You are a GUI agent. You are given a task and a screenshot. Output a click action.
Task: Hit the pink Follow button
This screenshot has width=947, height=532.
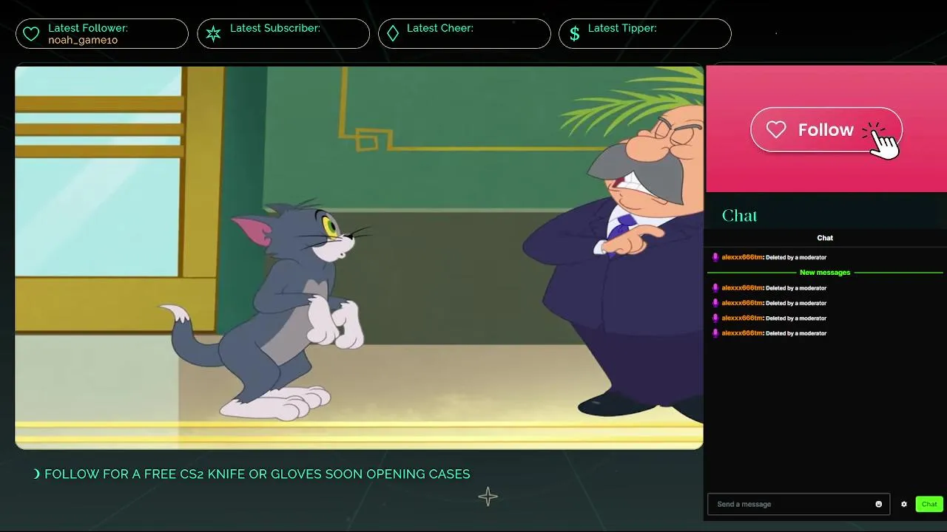[x=826, y=130]
